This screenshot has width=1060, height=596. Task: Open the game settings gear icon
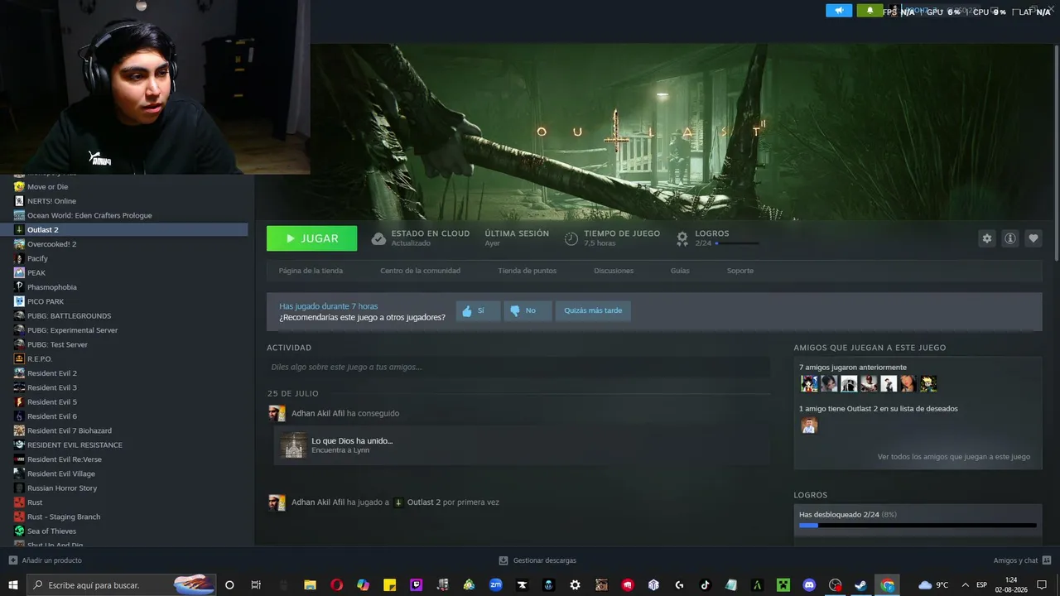986,238
